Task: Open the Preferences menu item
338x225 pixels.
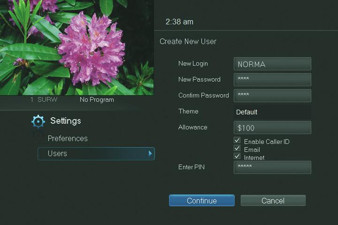Action: click(x=68, y=139)
